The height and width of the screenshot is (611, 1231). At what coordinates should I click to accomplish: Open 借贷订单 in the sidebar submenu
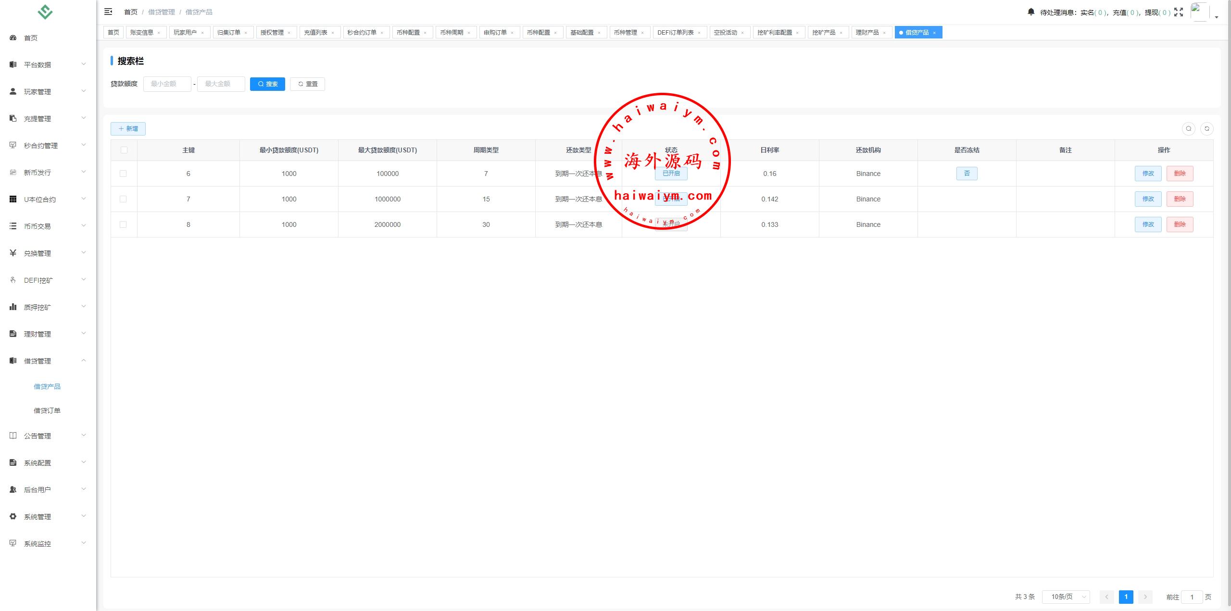(47, 411)
